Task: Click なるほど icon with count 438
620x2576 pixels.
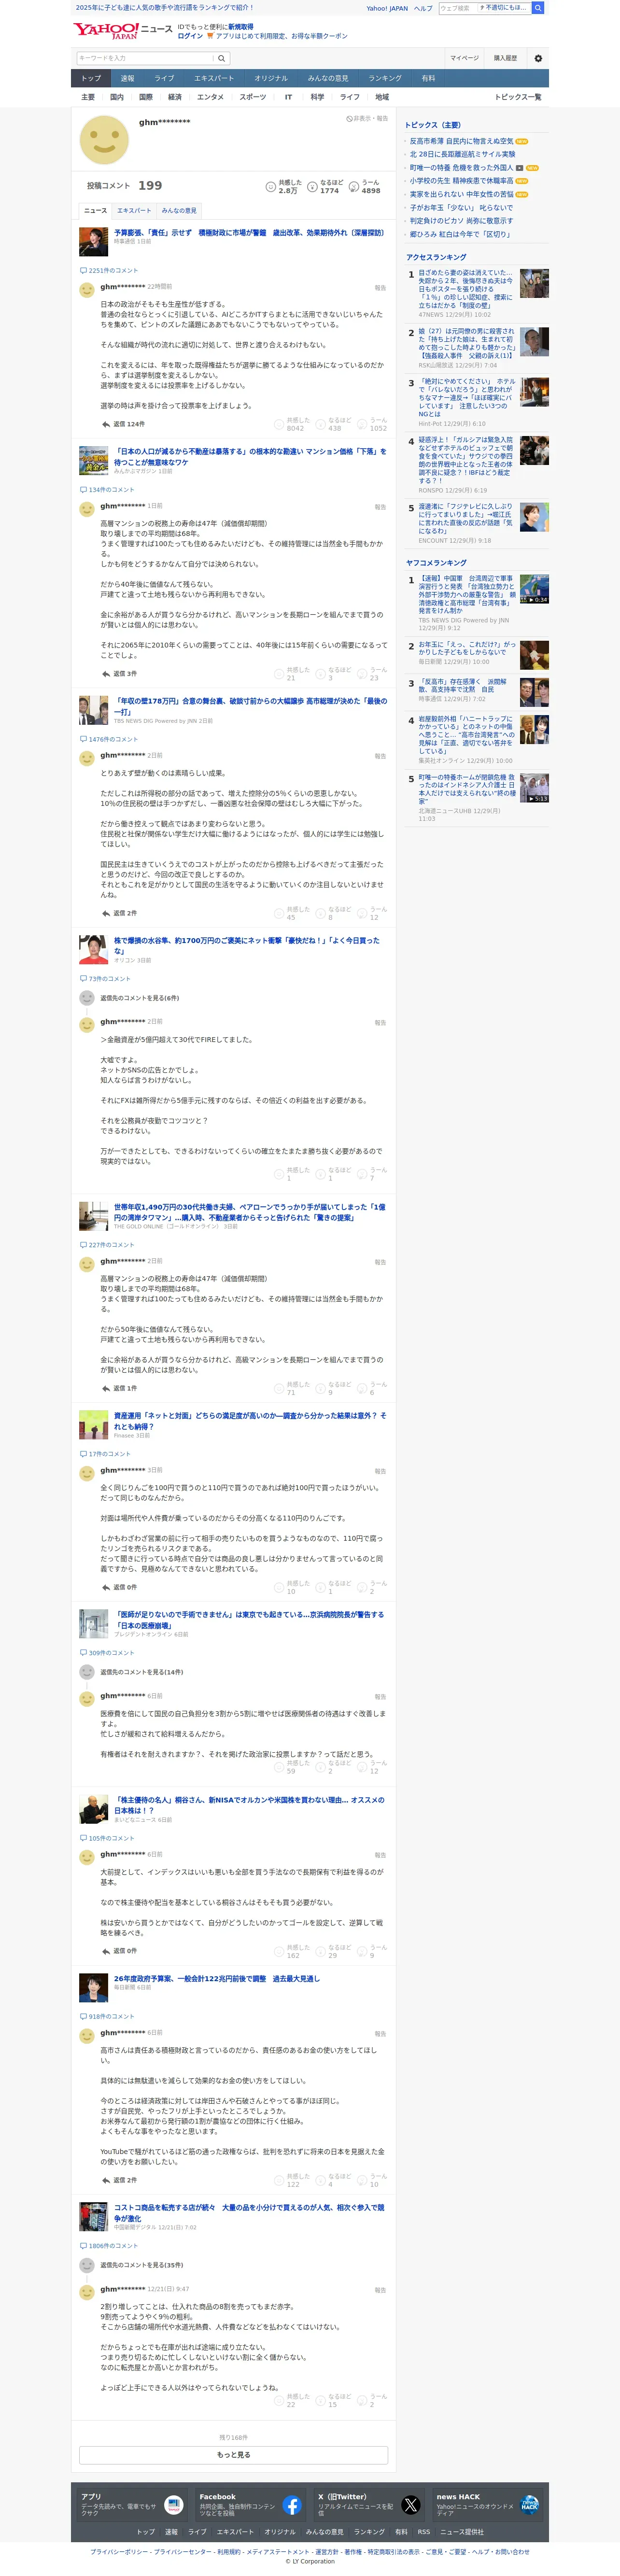Action: click(321, 424)
